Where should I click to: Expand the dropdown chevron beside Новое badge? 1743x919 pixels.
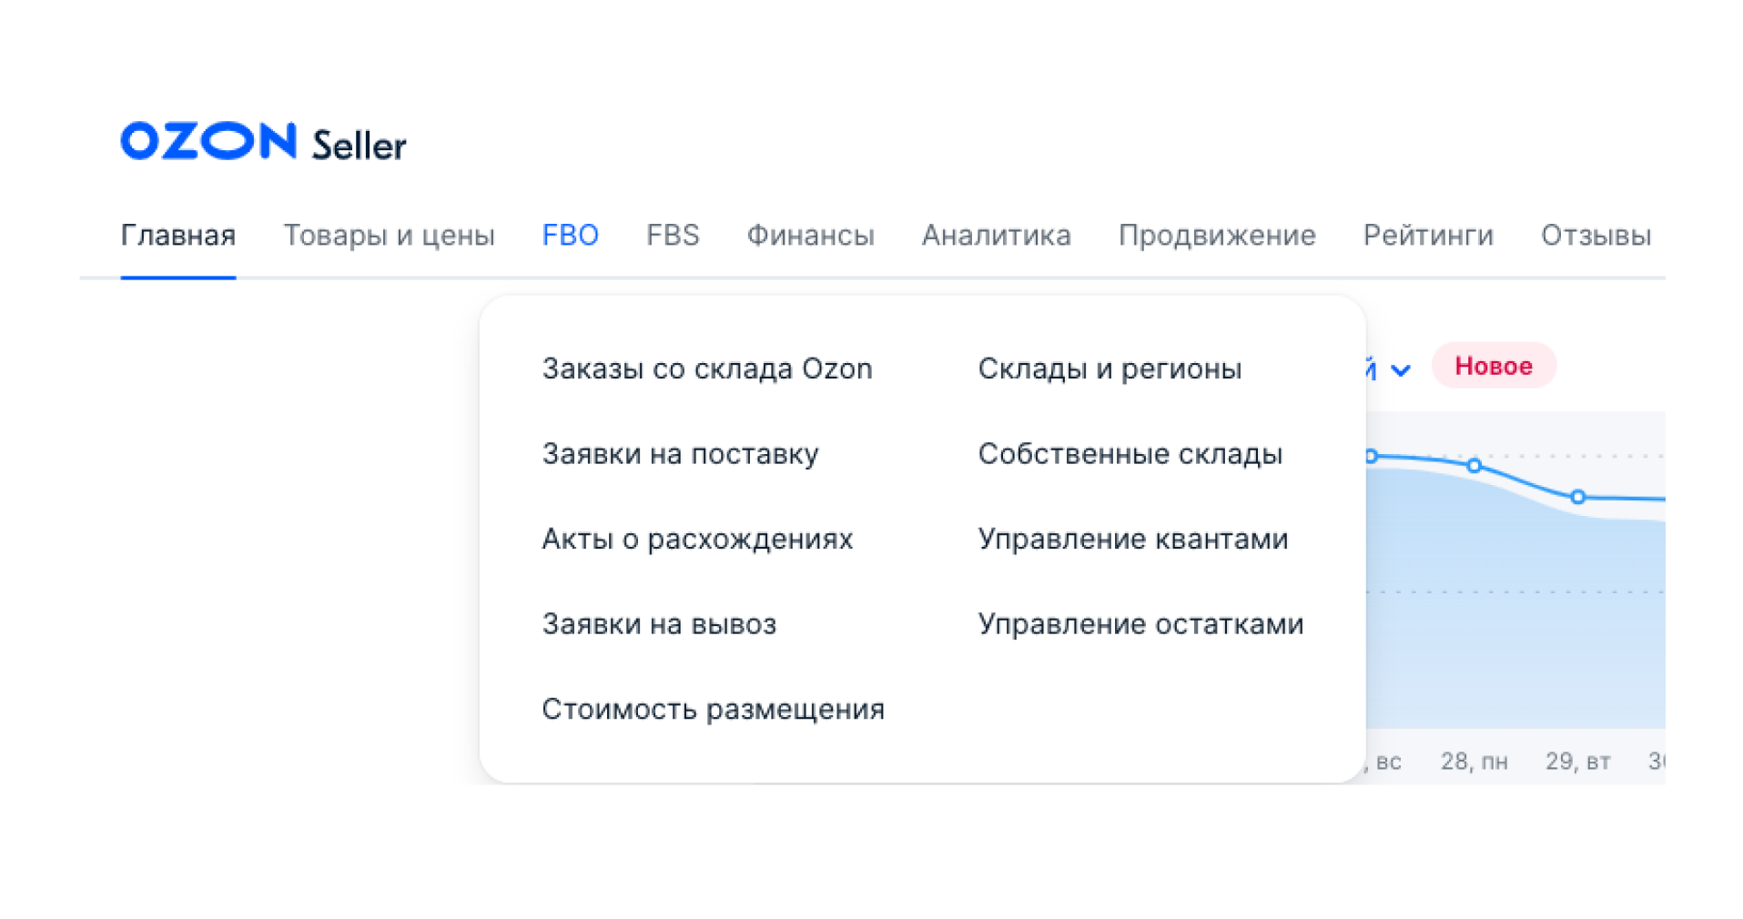click(1401, 370)
